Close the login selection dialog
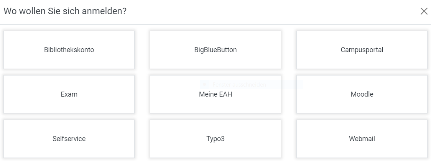Screen dimensions: 431x161 tap(424, 11)
